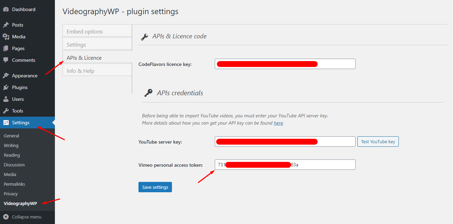453x224 pixels.
Task: Click the Plugins plug icon
Action: [6, 87]
